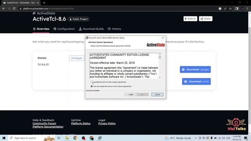Click the Back button in Setup dialog
This screenshot has width=251, height=141.
point(131,94)
